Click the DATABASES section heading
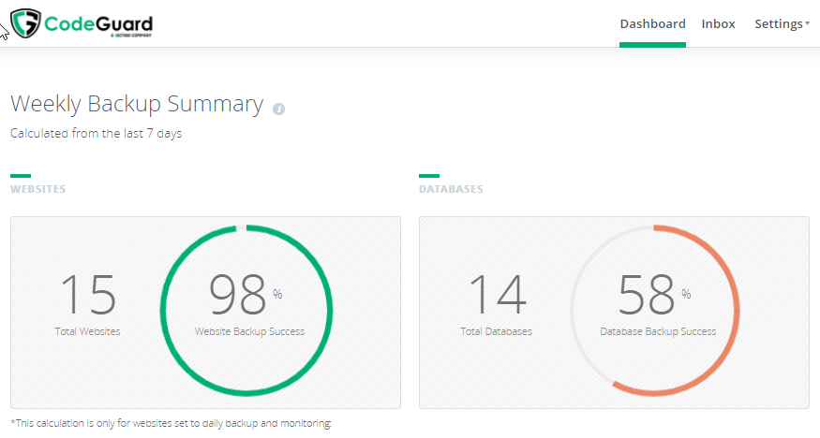Viewport: 820px width, 438px height. [x=451, y=189]
